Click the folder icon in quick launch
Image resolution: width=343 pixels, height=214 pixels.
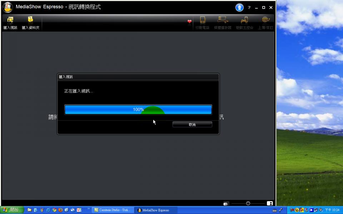29,210
